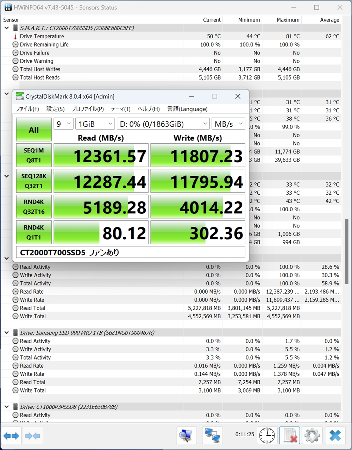Run the SEQ128K Q32T1 test
Image resolution: width=352 pixels, height=450 pixels.
[x=34, y=181]
